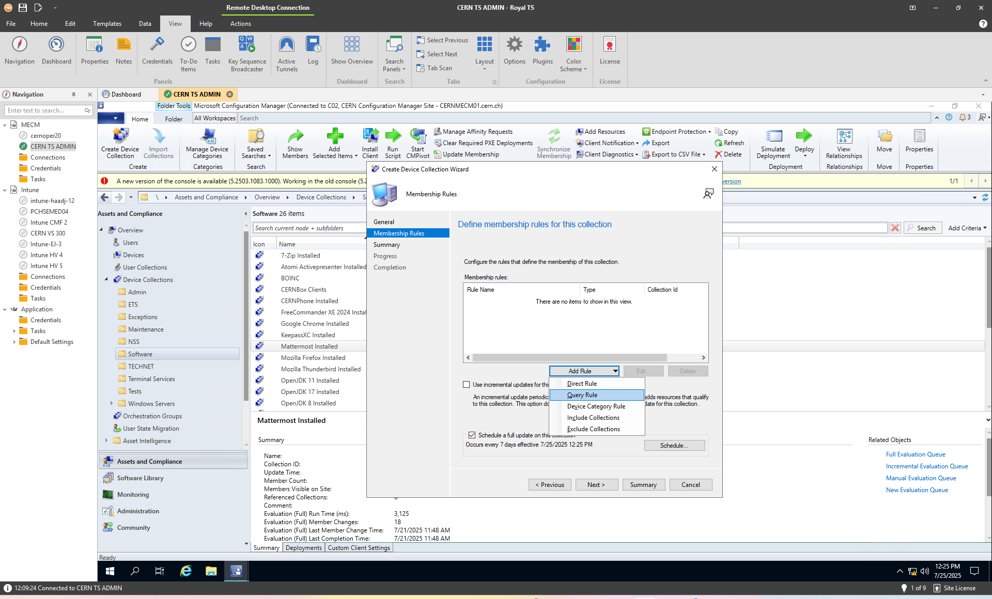This screenshot has height=599, width=992.
Task: Open the Full Evaluation Queue link
Action: pos(916,454)
